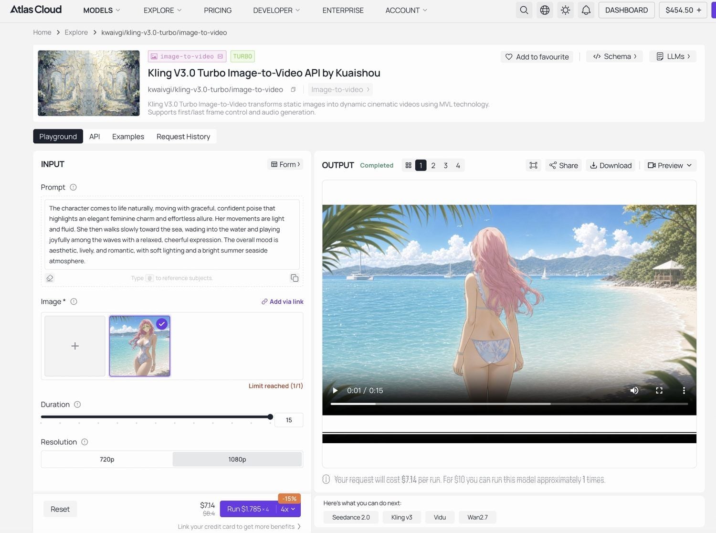Viewport: 716px width, 533px height.
Task: Go to the Explore breadcrumb
Action: coord(76,32)
